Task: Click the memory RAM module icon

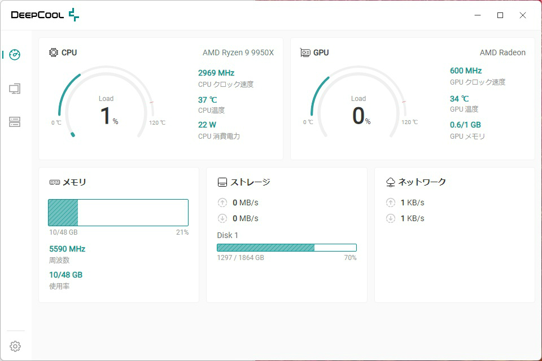Action: pos(55,182)
